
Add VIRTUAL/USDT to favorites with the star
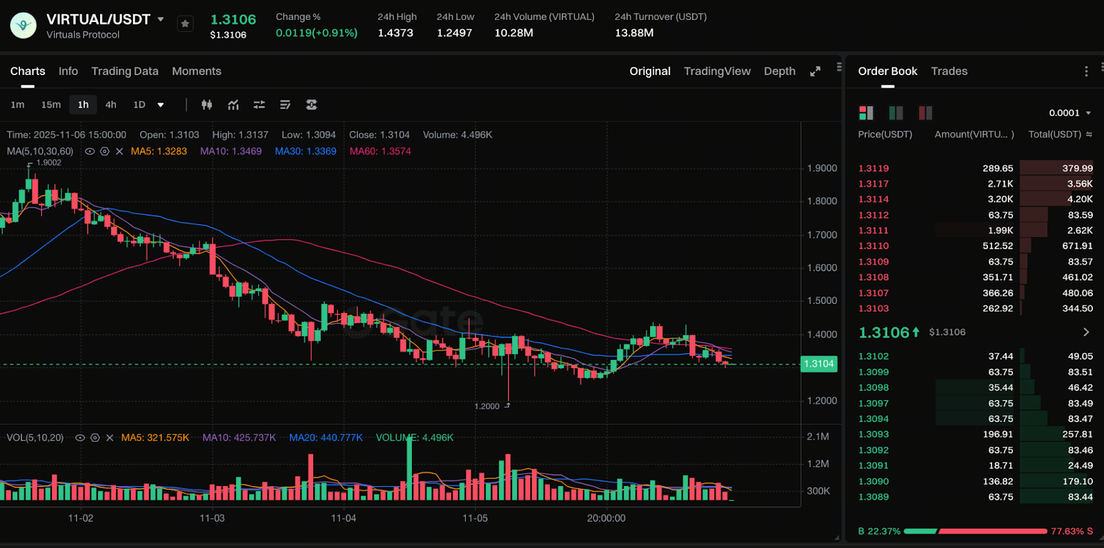185,23
